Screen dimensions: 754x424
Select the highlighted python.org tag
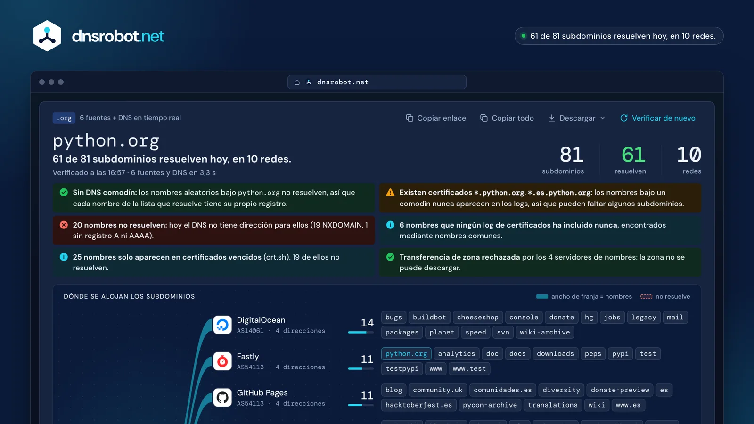(406, 354)
